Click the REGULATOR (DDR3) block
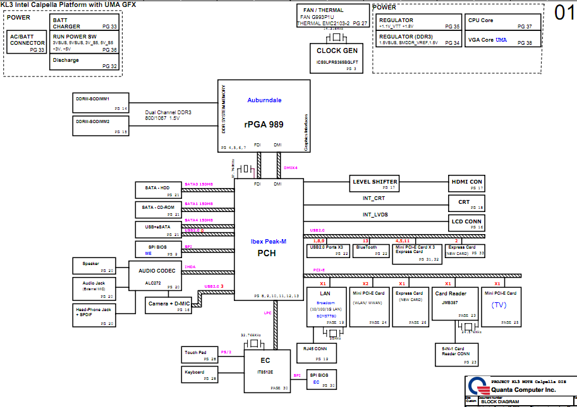 pyautogui.click(x=419, y=38)
